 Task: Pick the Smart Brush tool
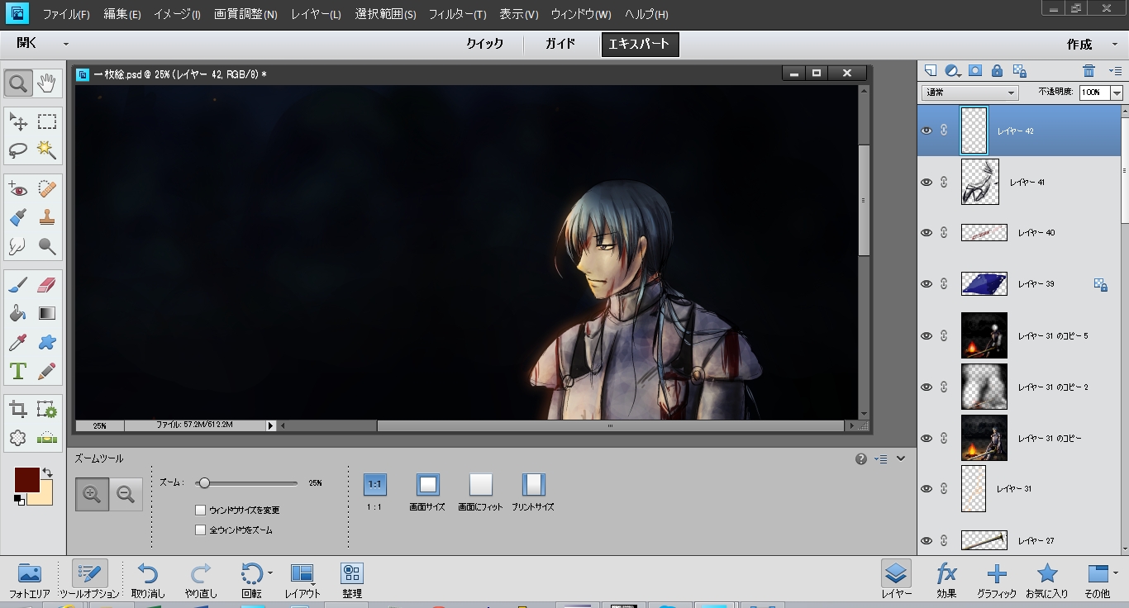point(18,218)
